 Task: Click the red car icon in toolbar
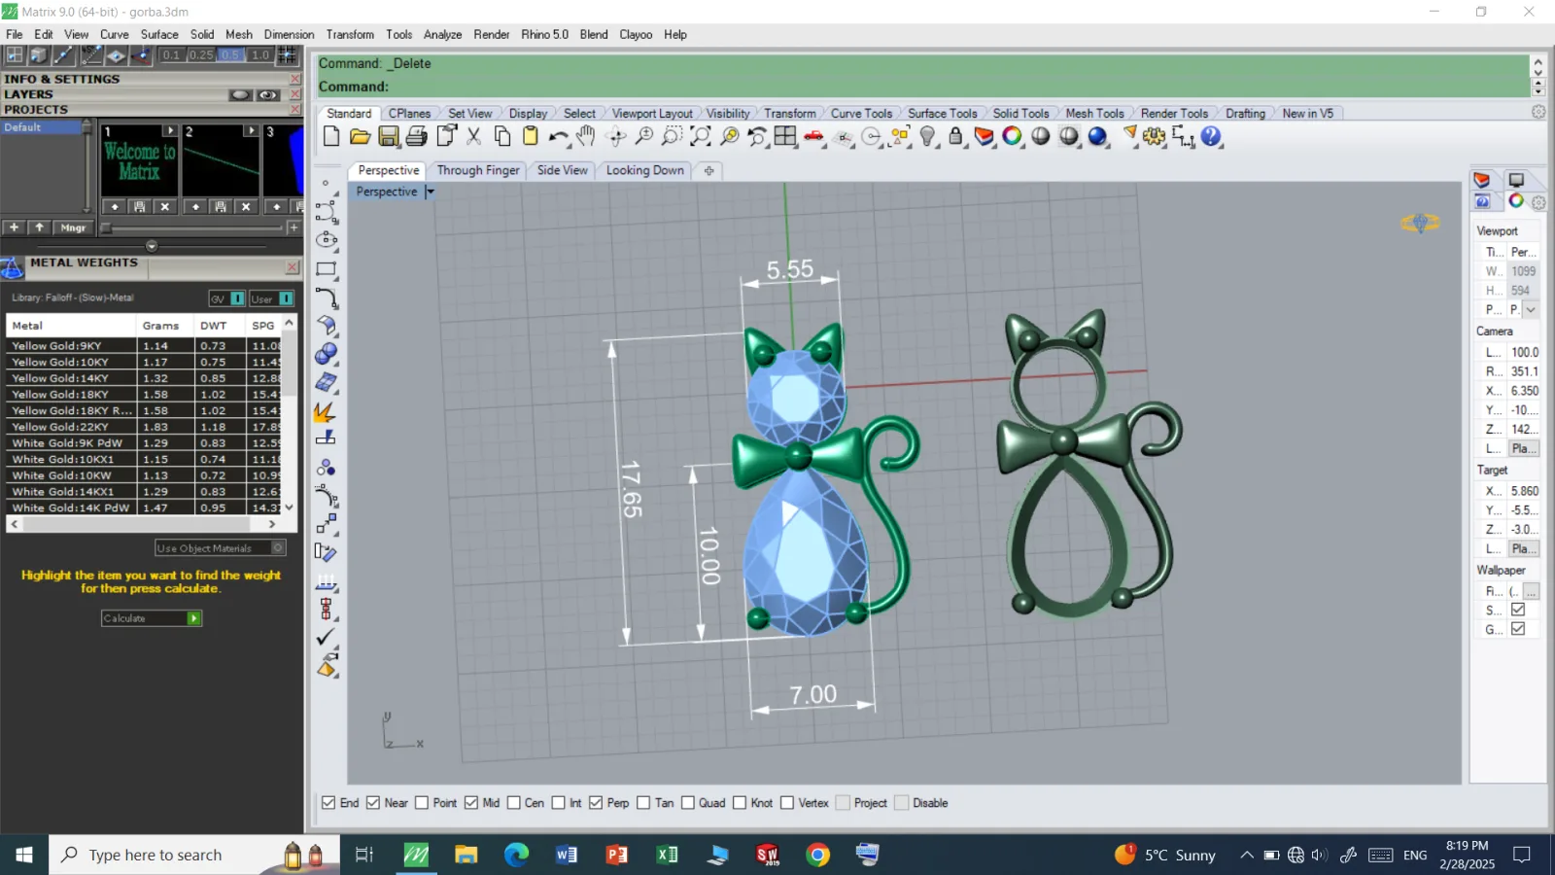pyautogui.click(x=814, y=136)
